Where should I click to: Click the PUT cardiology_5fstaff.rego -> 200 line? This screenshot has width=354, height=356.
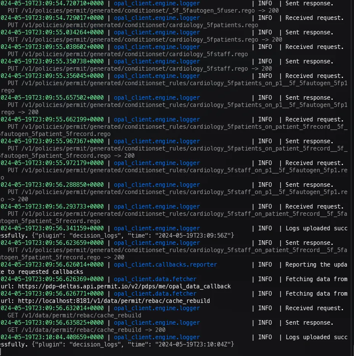click(x=140, y=69)
